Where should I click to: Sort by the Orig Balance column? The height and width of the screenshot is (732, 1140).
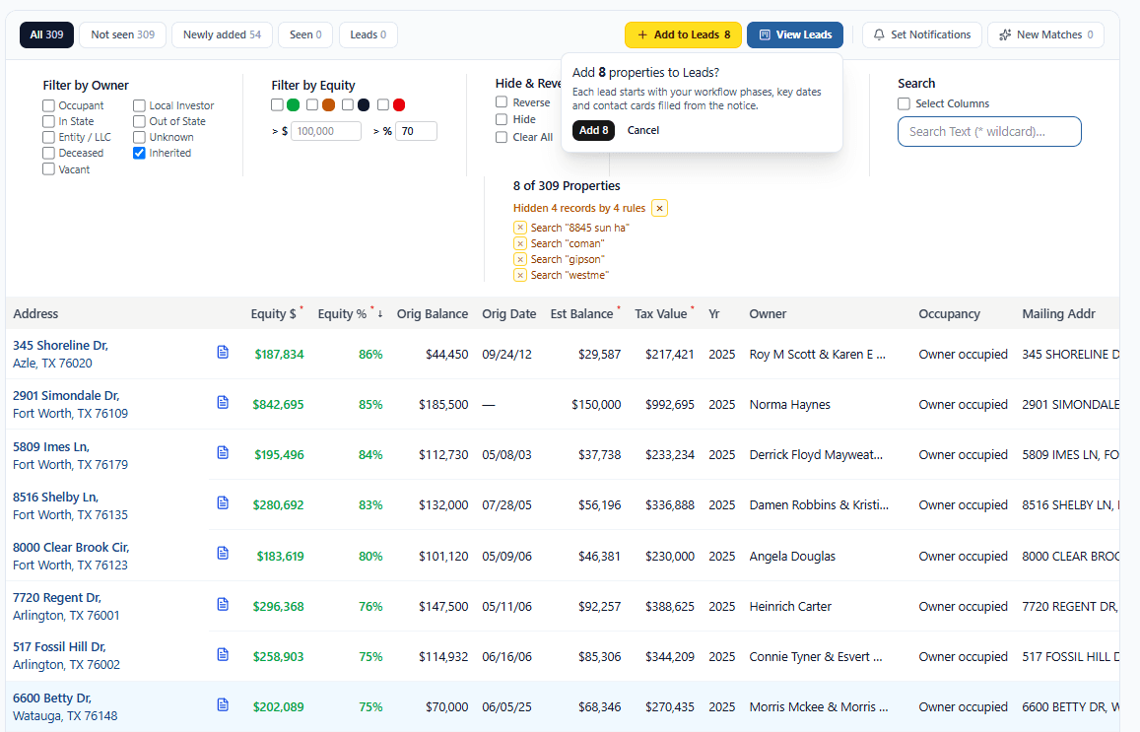[432, 314]
